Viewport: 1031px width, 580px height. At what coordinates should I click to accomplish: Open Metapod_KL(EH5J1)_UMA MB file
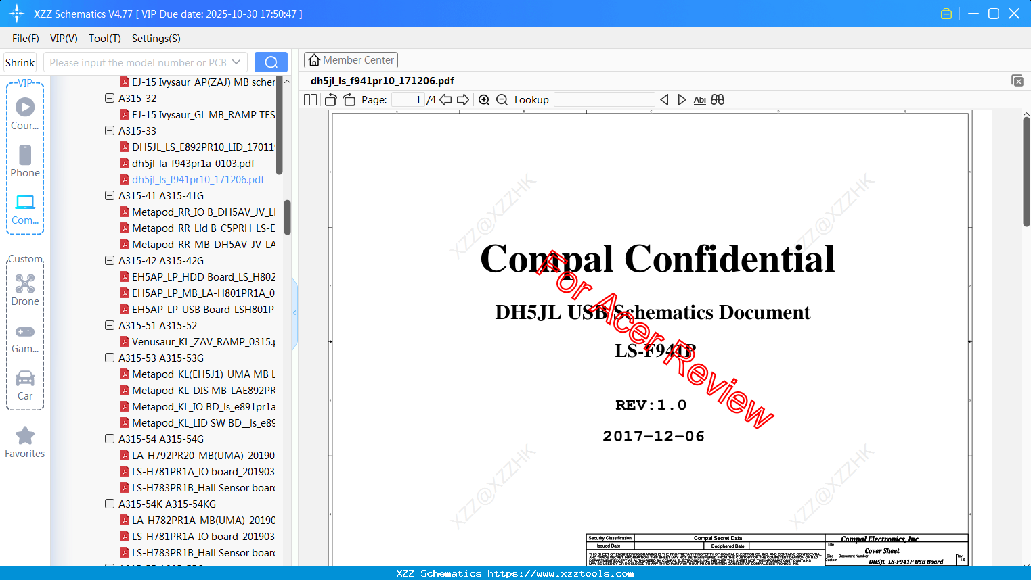pos(197,374)
